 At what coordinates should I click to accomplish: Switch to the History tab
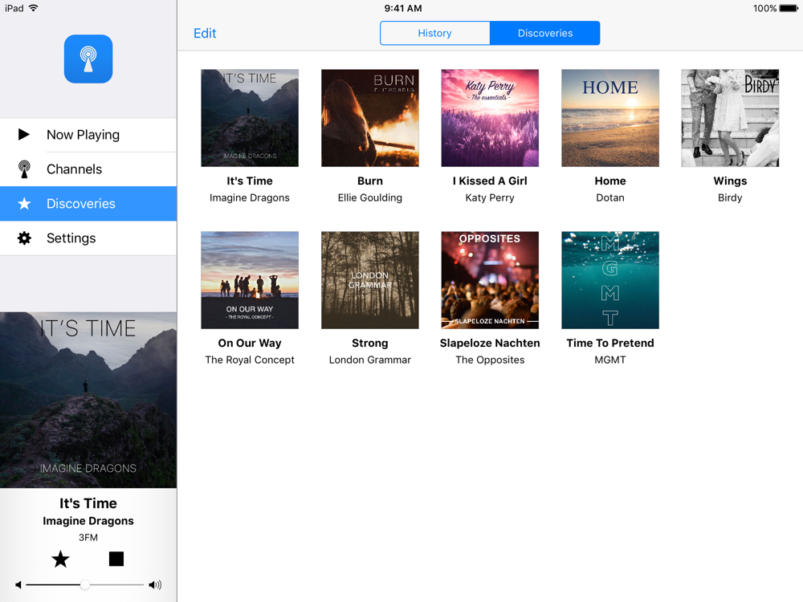[434, 33]
